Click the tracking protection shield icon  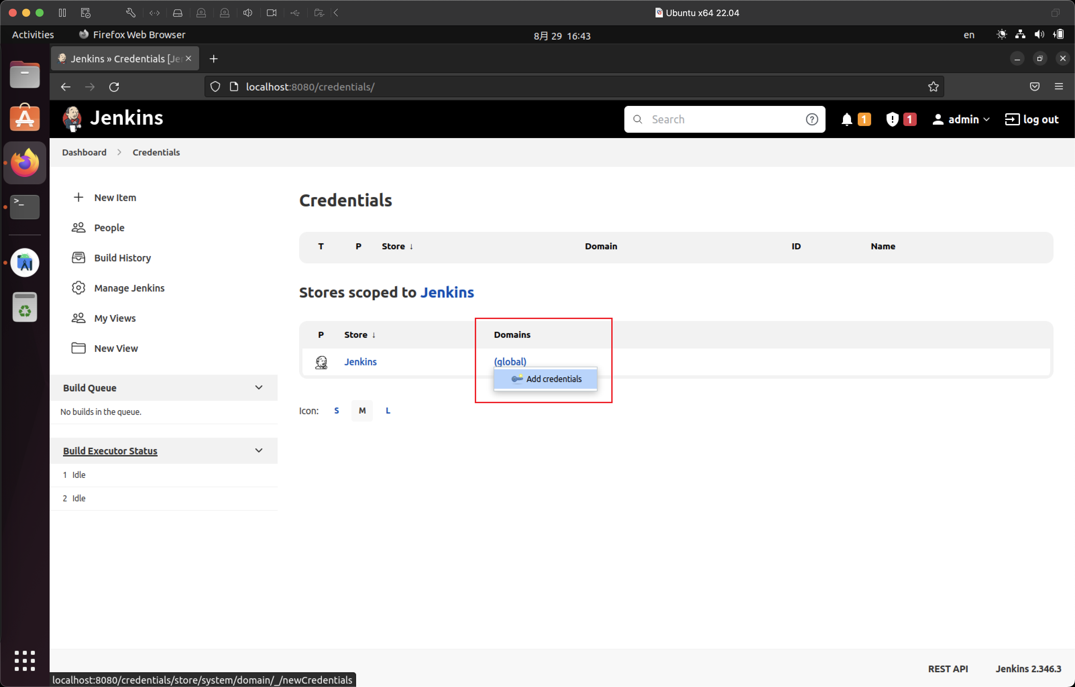[215, 86]
